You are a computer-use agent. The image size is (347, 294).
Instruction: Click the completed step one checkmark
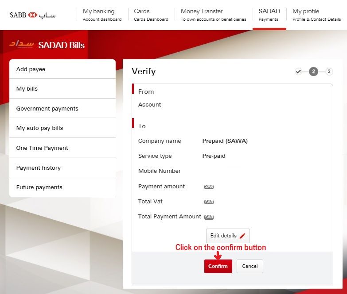(298, 72)
